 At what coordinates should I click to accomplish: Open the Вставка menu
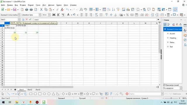tap(23, 5)
